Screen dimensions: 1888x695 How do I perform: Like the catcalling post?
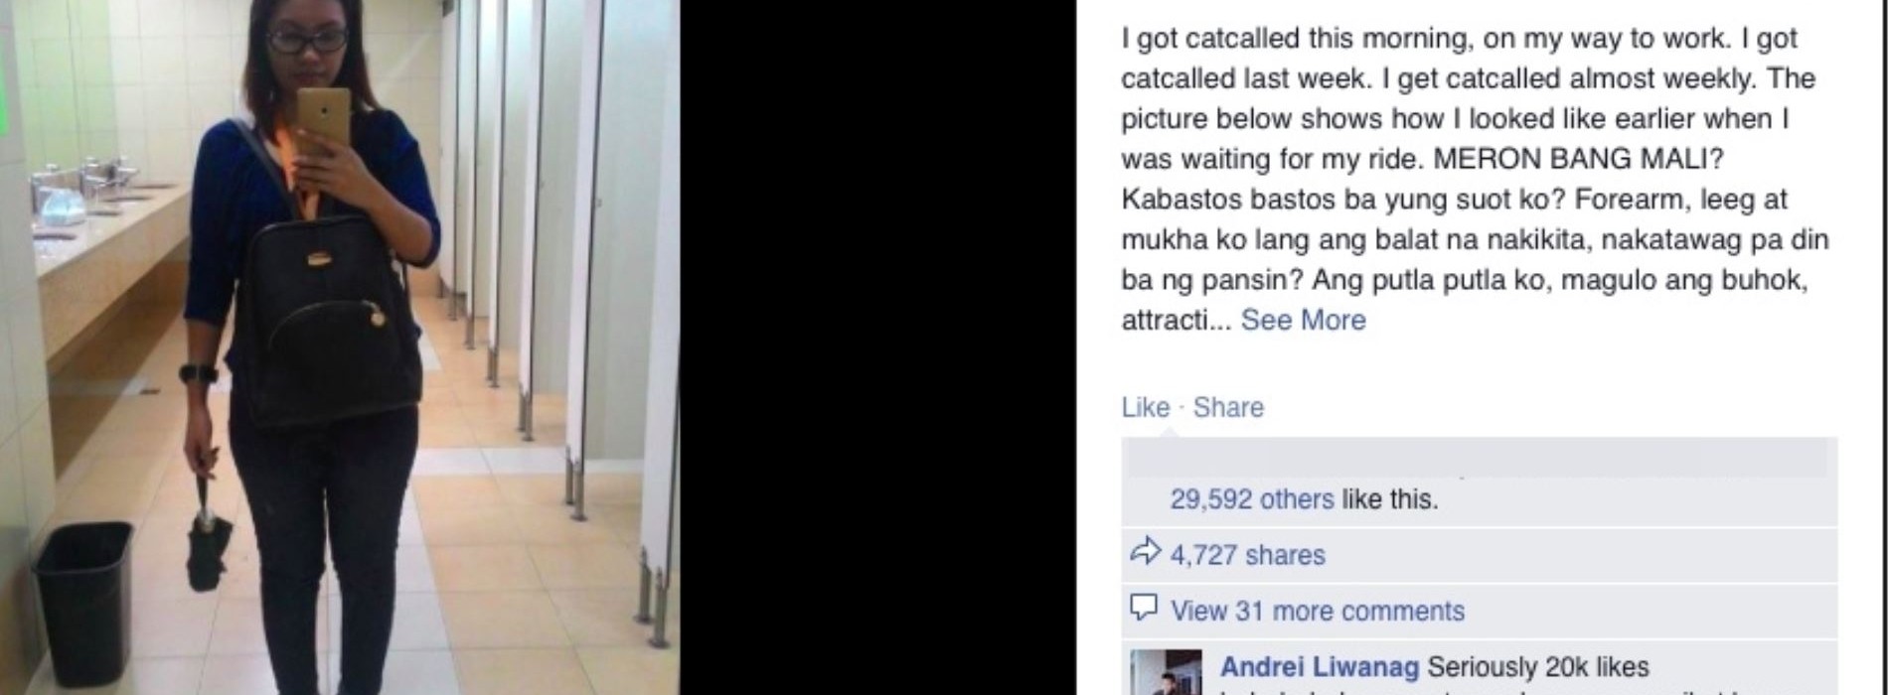pos(1145,407)
